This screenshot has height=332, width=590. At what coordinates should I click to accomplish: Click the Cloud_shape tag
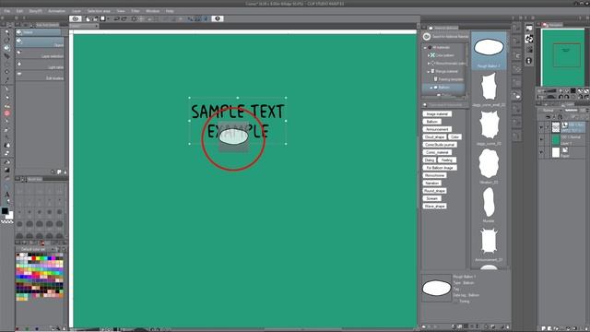tap(434, 137)
